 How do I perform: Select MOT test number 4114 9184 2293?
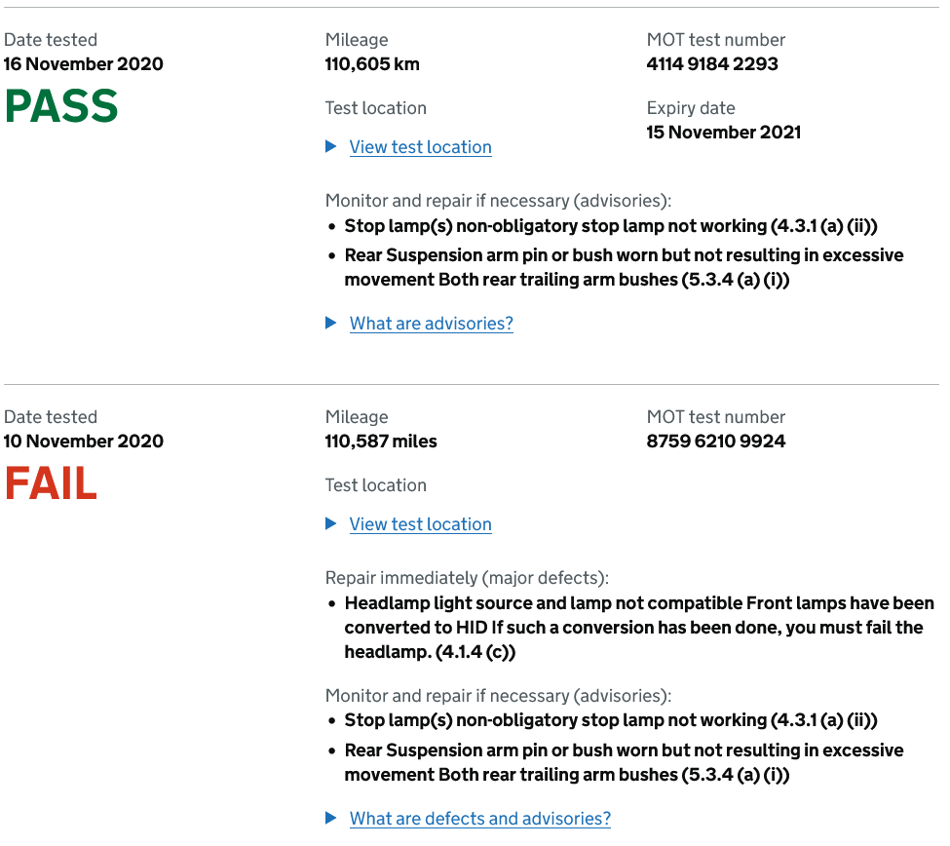[712, 64]
